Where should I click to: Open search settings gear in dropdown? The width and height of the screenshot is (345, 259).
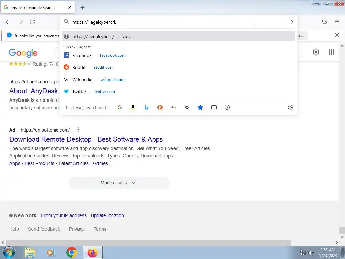(x=291, y=107)
